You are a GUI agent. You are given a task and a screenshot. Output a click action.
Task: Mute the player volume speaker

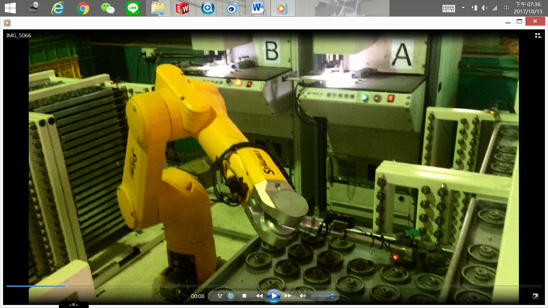(303, 296)
